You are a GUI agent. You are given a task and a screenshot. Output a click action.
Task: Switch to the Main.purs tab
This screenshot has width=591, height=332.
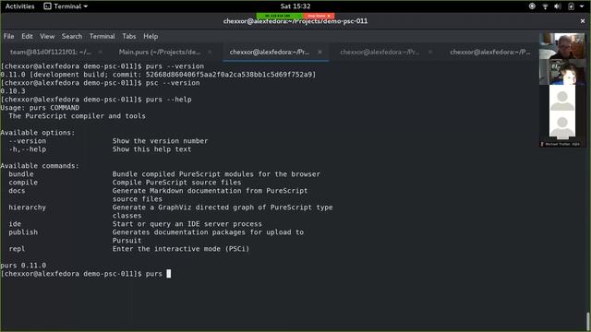point(160,52)
